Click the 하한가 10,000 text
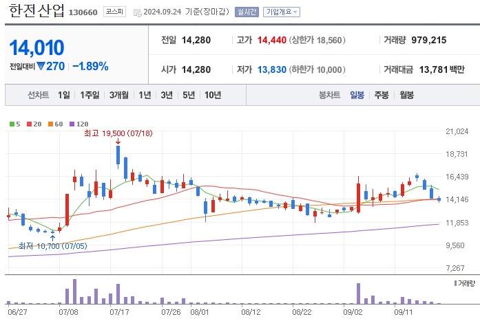Image resolution: width=480 pixels, height=321 pixels. 317,69
